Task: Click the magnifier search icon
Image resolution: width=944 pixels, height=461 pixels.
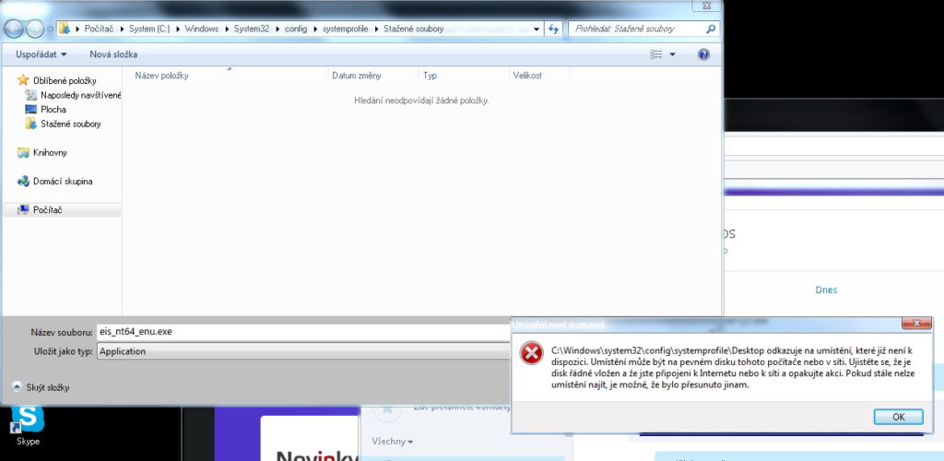Action: pos(711,29)
